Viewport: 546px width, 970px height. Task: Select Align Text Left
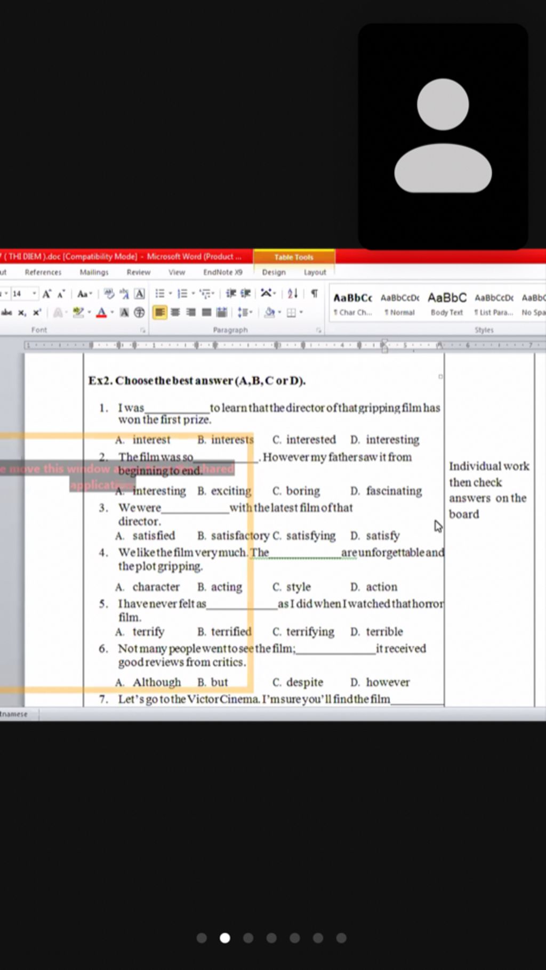159,313
